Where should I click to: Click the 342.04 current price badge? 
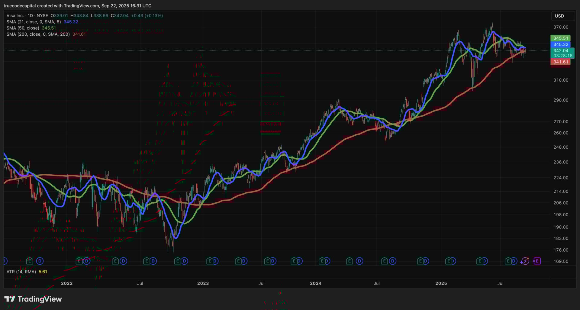561,51
